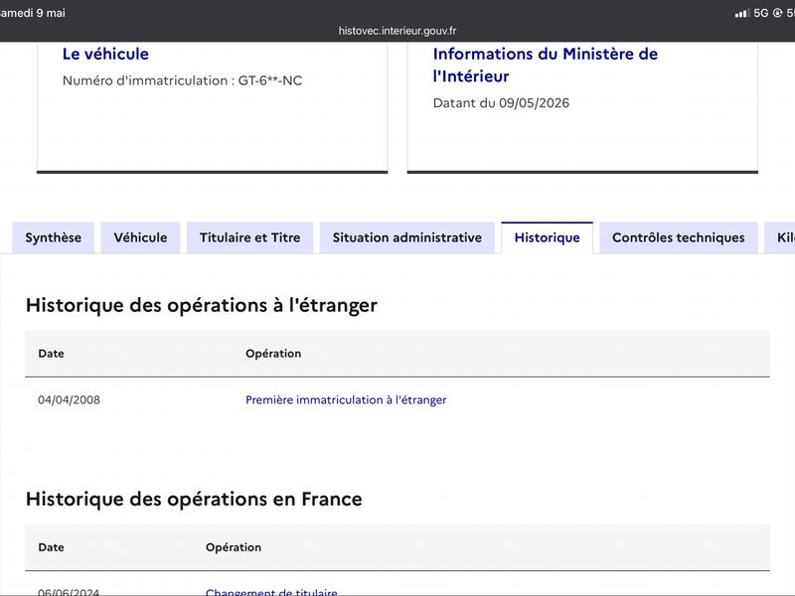
Task: Click the Changement de titulaire link
Action: (271, 592)
